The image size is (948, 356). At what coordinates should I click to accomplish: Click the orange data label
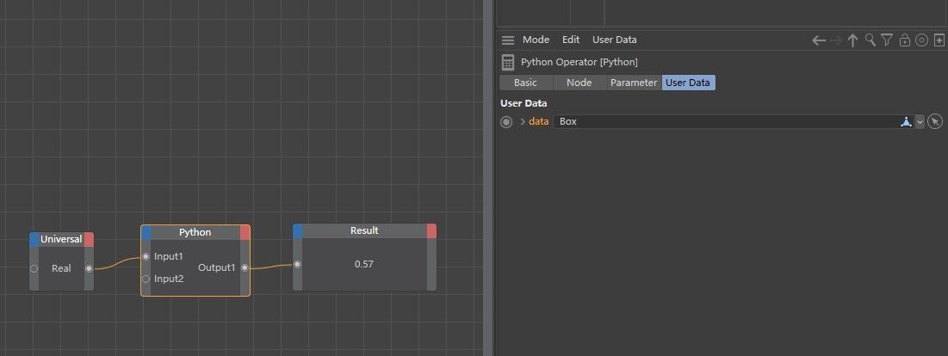point(539,122)
